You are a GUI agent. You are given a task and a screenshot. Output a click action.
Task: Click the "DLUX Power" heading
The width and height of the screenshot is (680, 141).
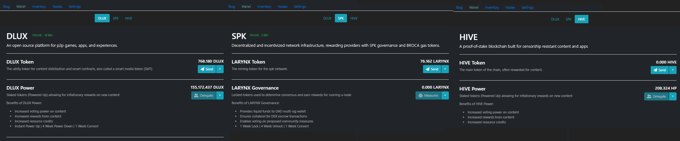pos(20,88)
